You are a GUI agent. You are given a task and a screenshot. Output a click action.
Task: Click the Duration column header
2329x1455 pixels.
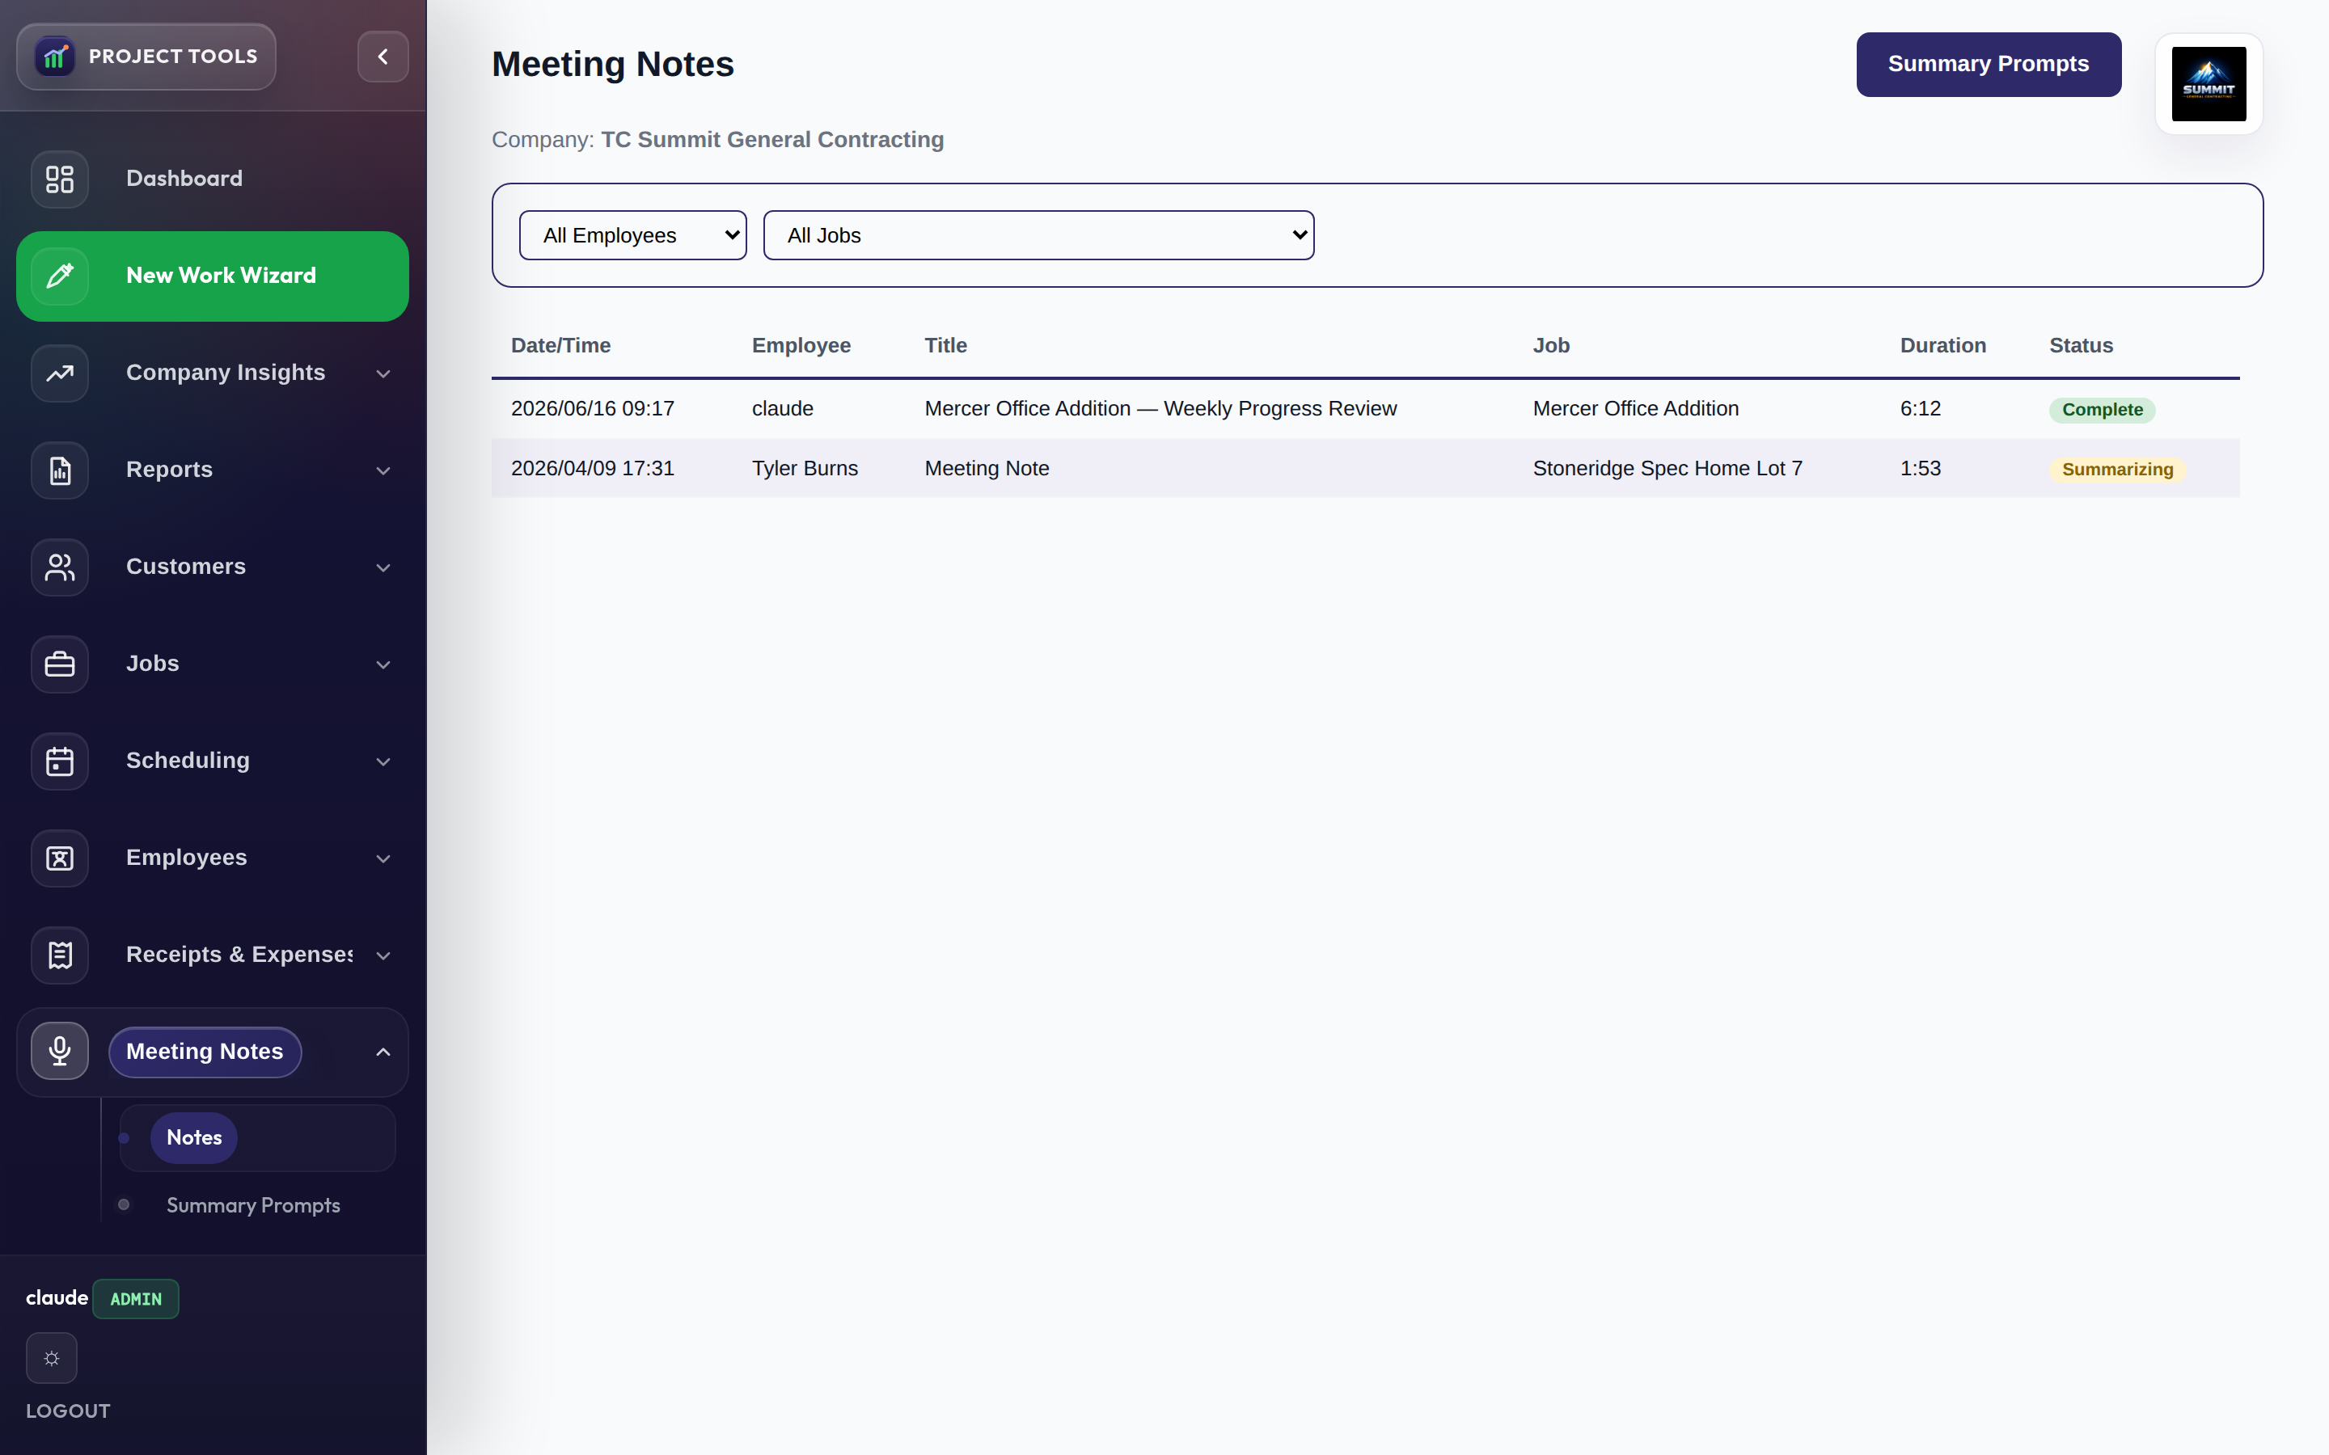(1942, 345)
